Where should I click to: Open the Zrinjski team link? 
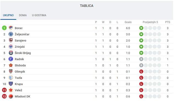coord(20,47)
